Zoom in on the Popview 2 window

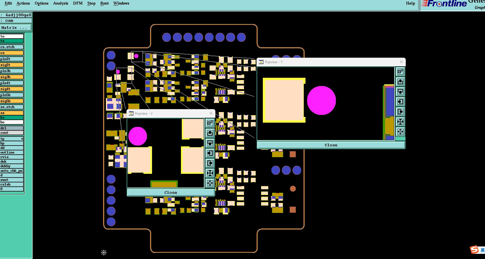[210, 173]
